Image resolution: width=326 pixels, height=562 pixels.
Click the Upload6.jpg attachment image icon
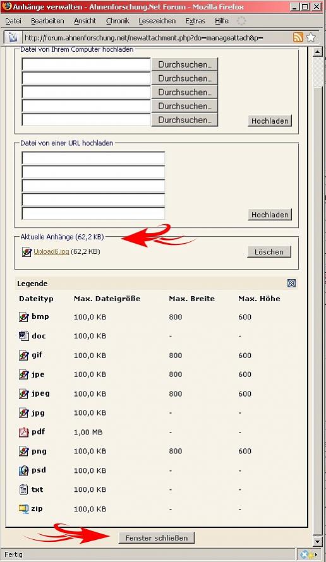(x=27, y=252)
